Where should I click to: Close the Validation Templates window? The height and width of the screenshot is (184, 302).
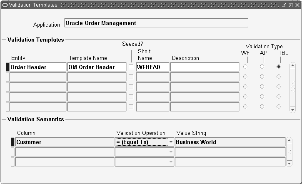[297, 5]
